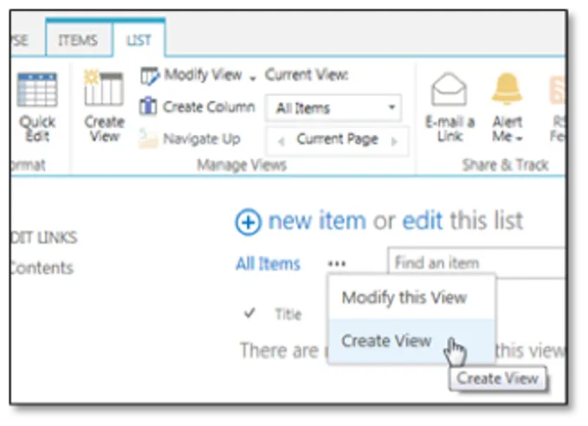Screen dimensions: 588x426
Task: Click the E-mail a Link envelope icon
Action: point(449,89)
